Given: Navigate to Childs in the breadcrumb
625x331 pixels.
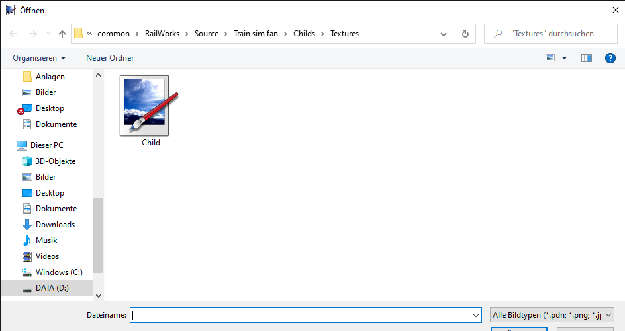Looking at the screenshot, I should 304,34.
